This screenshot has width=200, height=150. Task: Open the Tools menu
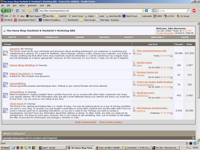tap(42, 5)
